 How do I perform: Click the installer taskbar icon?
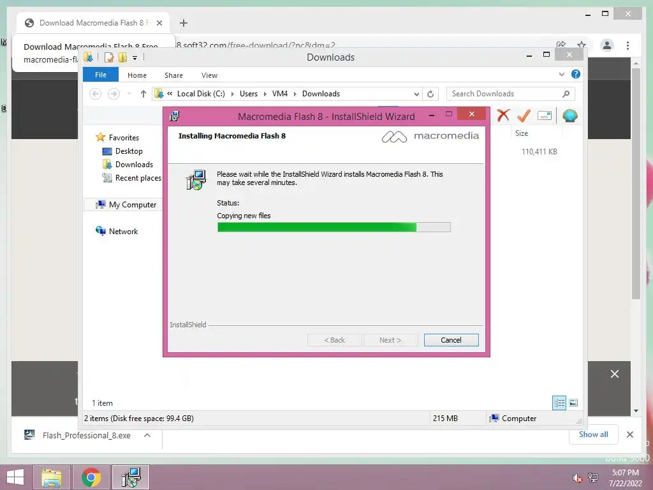tap(131, 477)
